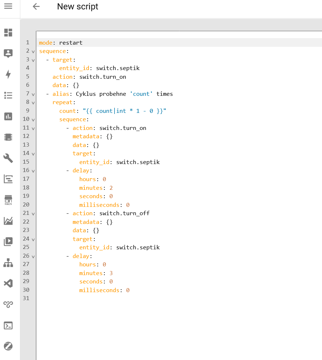Go back using the arrow button
Screen dimensions: 322x360
(36, 7)
